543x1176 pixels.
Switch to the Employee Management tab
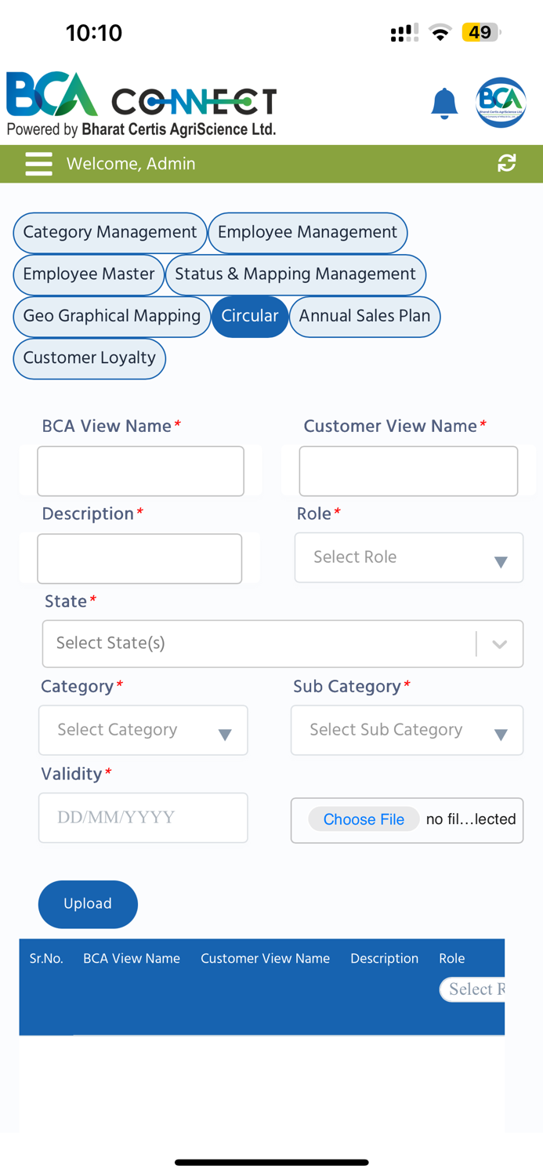pos(307,233)
